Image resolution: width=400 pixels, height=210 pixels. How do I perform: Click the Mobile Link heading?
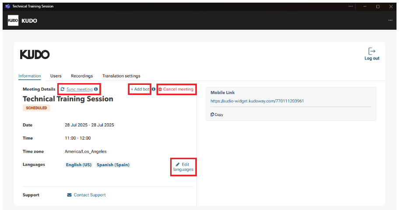point(223,93)
